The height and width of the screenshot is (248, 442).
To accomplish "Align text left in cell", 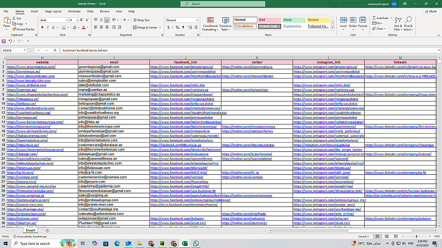I will tap(95, 27).
